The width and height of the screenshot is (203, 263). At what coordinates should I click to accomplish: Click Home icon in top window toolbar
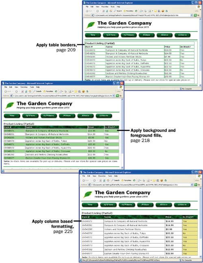(110, 11)
